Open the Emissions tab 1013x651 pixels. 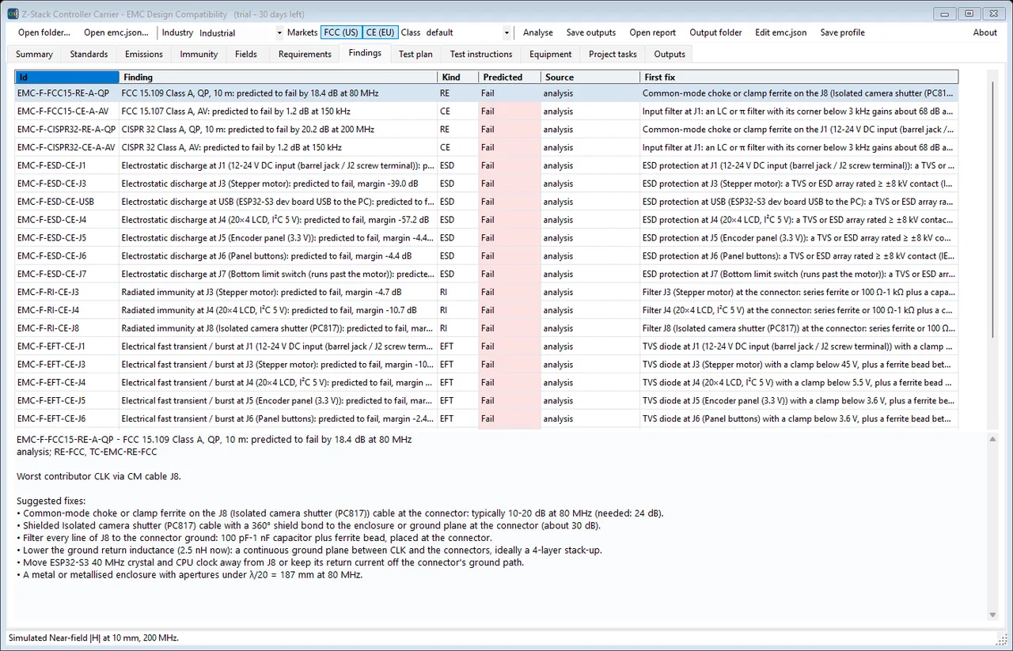pyautogui.click(x=144, y=54)
